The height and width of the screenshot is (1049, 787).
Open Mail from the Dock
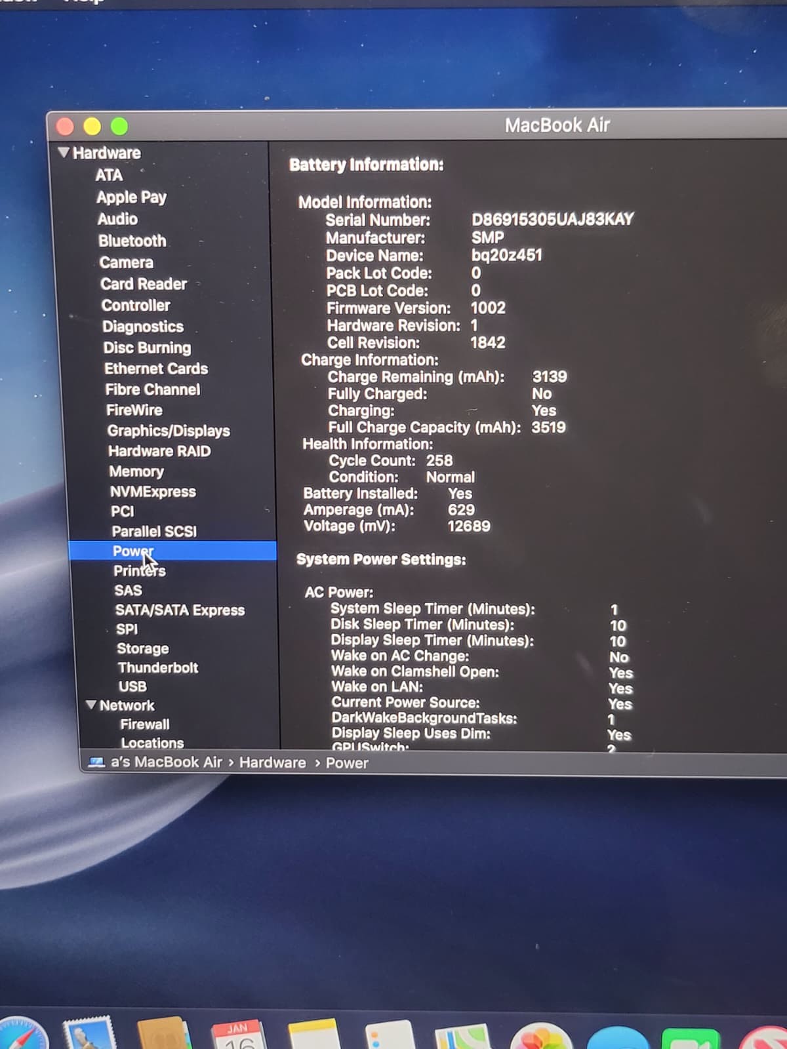pyautogui.click(x=91, y=1033)
